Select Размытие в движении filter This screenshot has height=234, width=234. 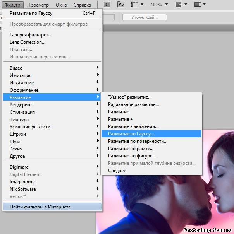click(x=133, y=126)
